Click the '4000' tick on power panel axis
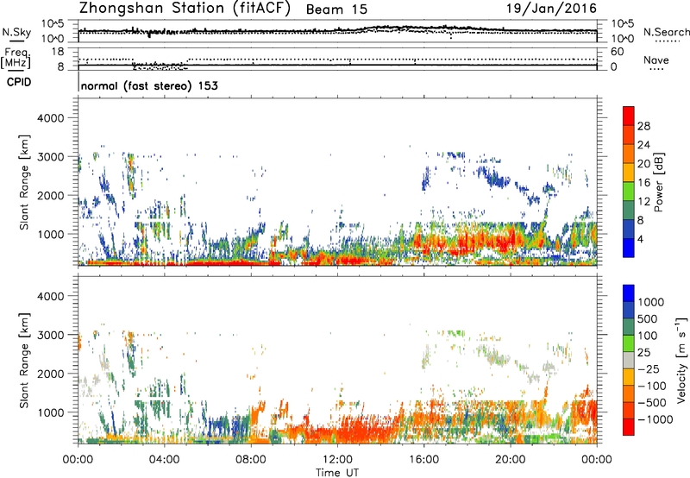 click(x=50, y=118)
